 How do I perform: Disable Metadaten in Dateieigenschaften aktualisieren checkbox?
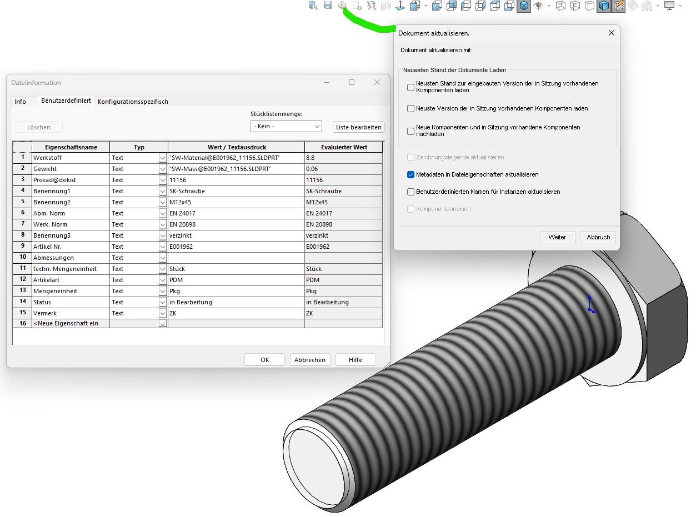click(411, 174)
